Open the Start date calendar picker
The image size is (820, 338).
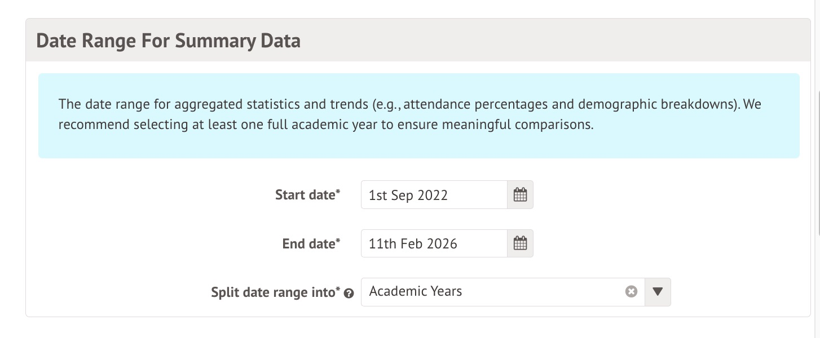pos(520,195)
